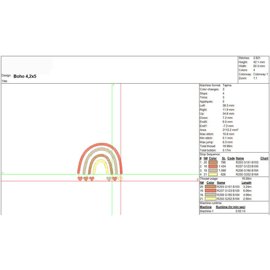Click the St. column header
The image size is (270, 270).
click(x=224, y=158)
